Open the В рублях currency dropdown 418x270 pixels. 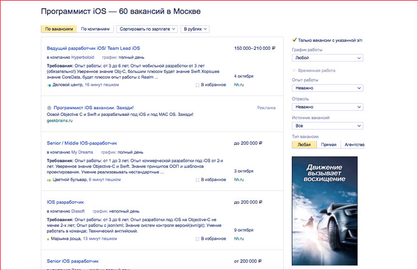195,29
